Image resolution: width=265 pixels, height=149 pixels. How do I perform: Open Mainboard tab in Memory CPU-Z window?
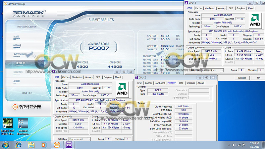pos(160,83)
